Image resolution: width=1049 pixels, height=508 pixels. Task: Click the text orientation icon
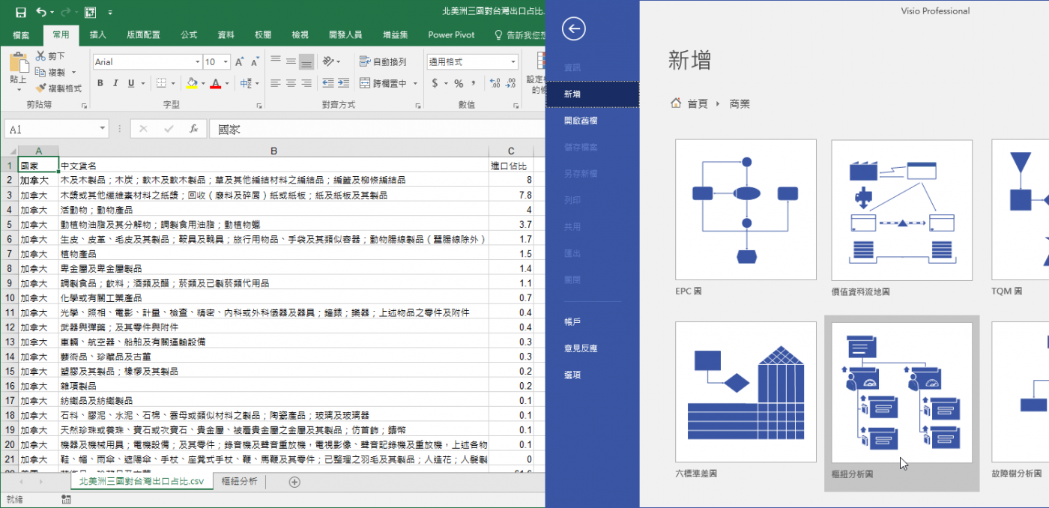pos(328,61)
